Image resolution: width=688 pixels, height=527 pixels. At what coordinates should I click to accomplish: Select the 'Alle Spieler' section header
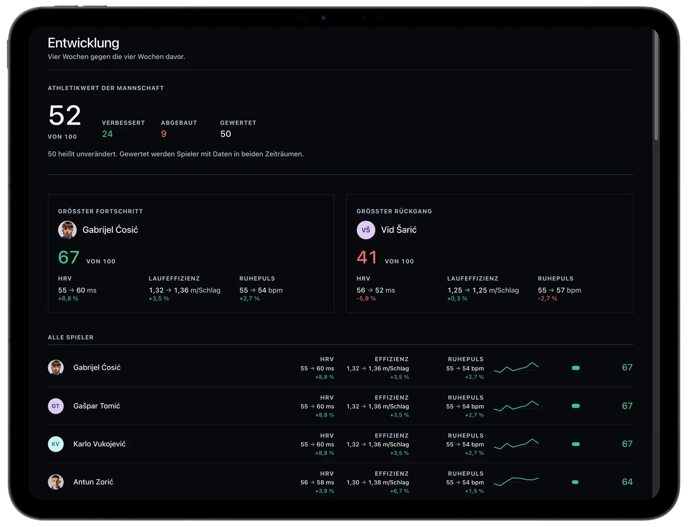[x=71, y=337]
